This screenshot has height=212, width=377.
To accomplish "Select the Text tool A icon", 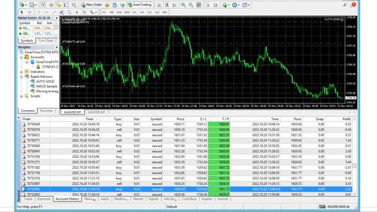I will (77, 12).
